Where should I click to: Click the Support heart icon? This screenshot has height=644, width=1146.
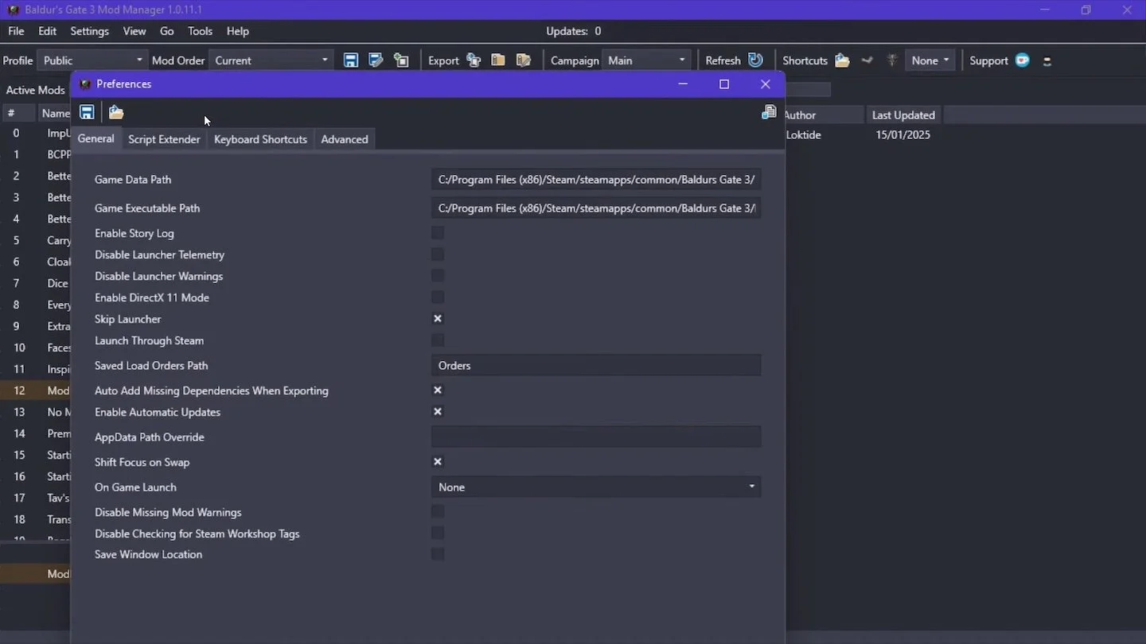click(x=1023, y=60)
